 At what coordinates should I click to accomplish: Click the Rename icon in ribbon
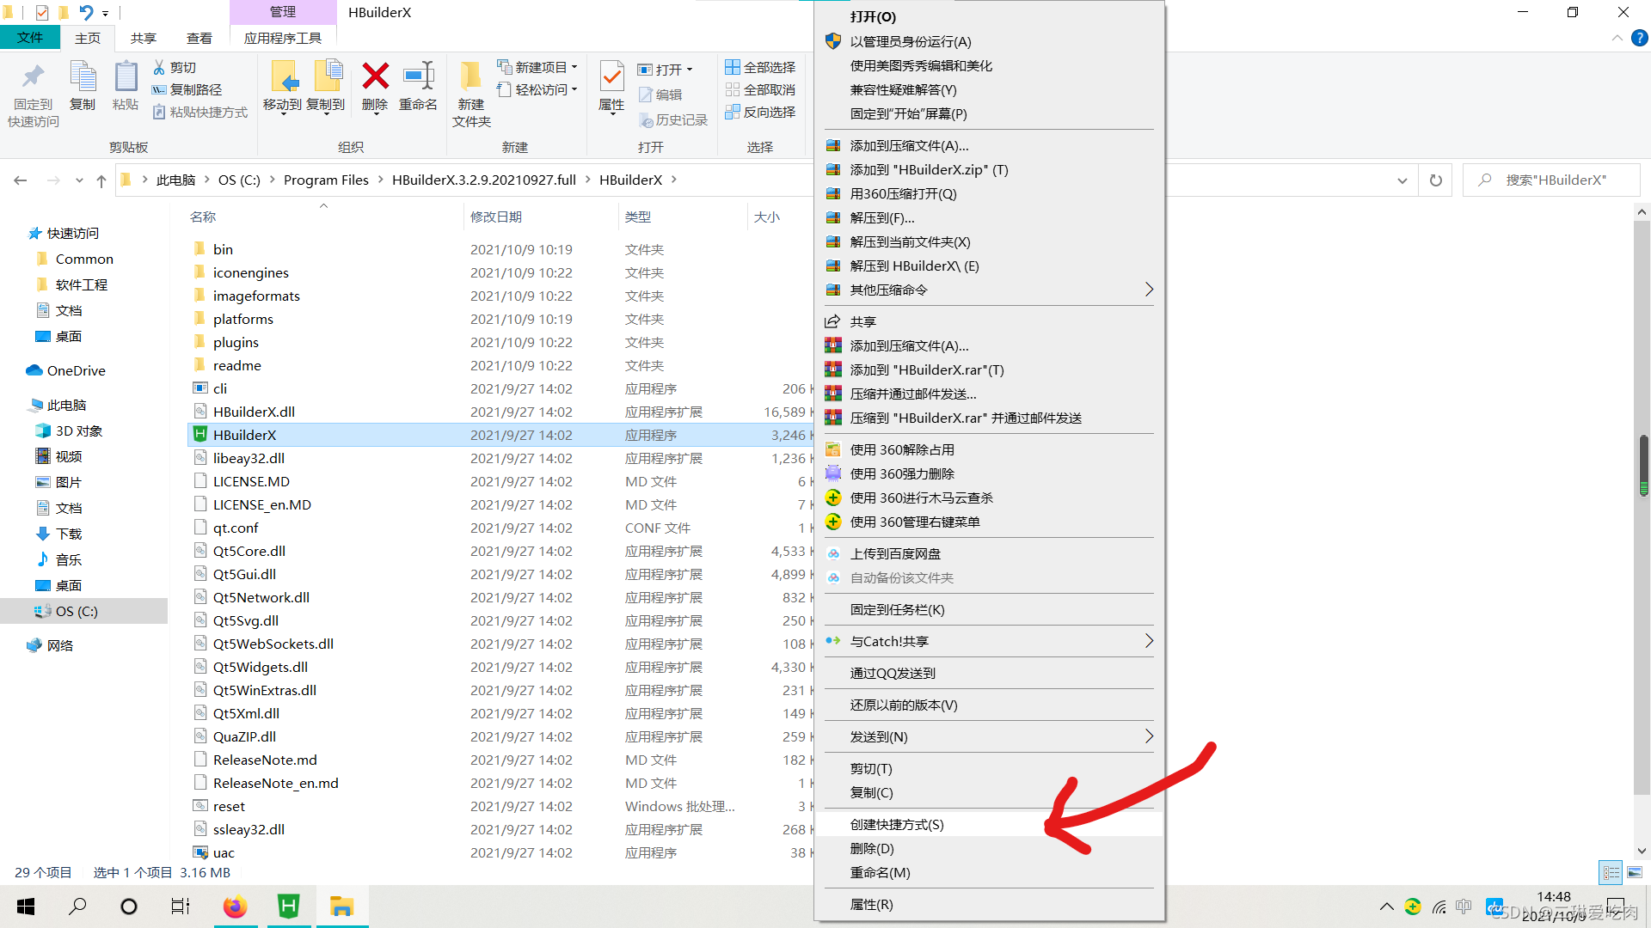418,77
